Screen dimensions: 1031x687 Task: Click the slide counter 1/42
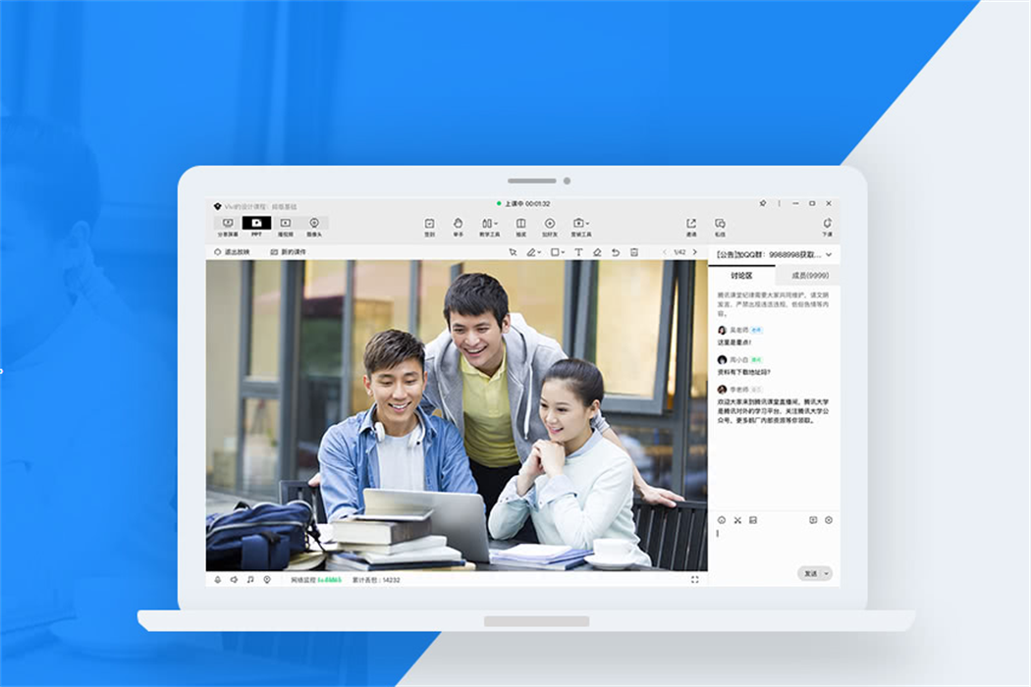(679, 252)
